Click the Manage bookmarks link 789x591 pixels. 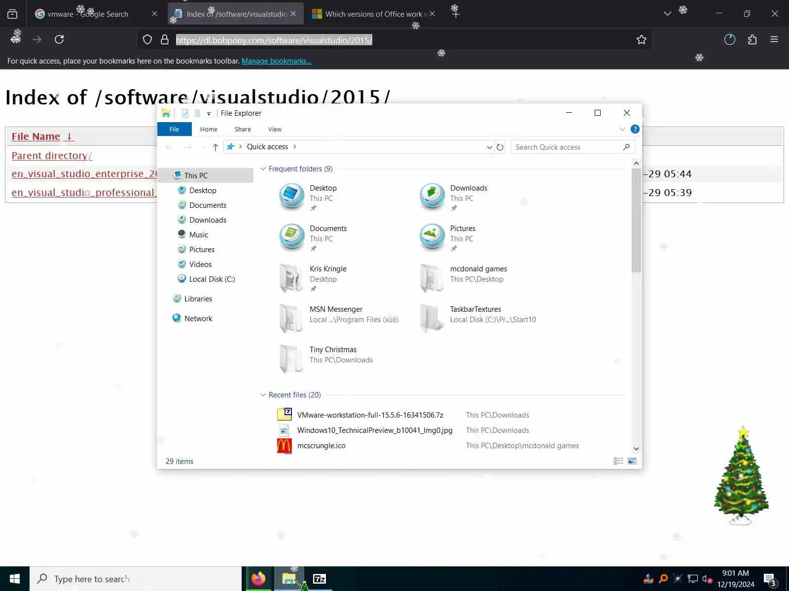(x=276, y=61)
